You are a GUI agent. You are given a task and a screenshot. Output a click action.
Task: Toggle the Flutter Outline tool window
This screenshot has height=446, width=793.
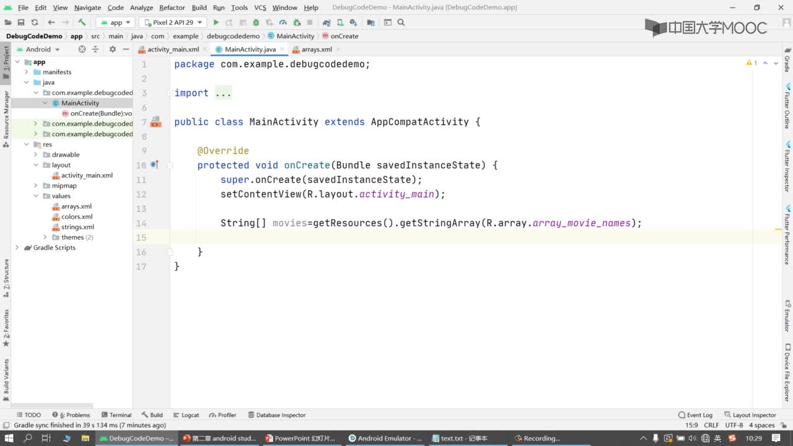pyautogui.click(x=787, y=105)
